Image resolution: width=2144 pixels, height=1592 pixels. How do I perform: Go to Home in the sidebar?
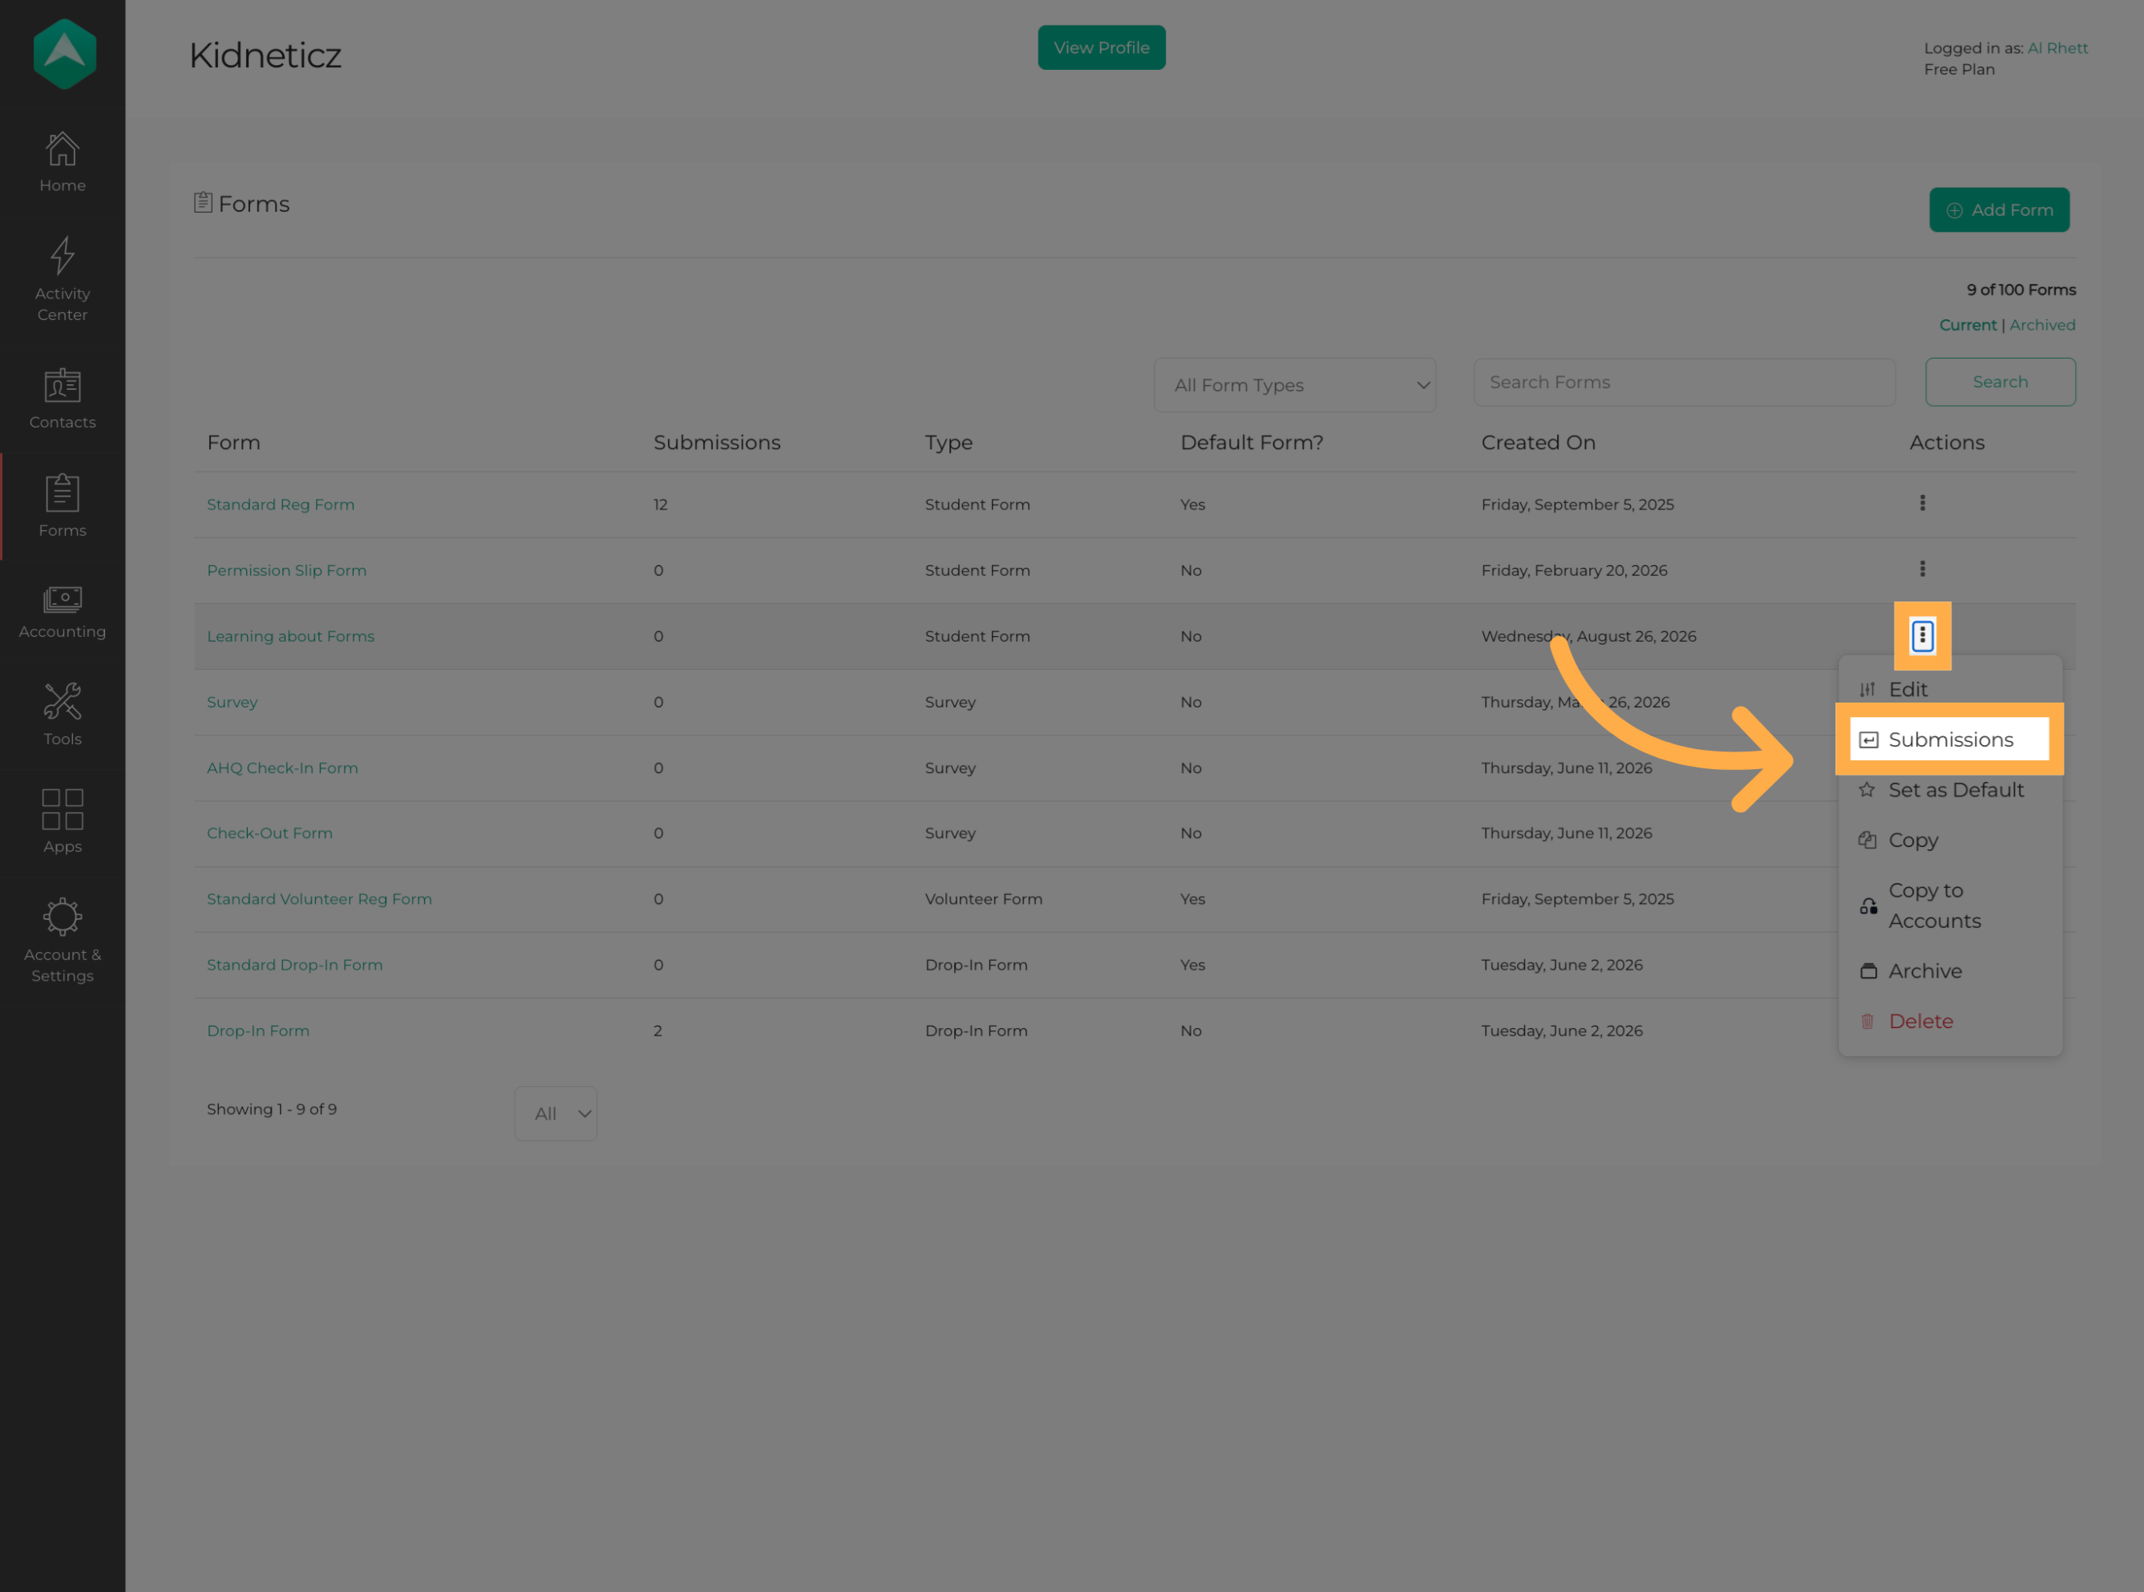(x=63, y=162)
